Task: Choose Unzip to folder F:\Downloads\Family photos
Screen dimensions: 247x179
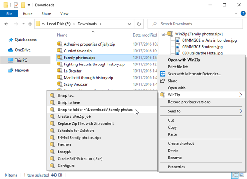Action: click(x=102, y=110)
